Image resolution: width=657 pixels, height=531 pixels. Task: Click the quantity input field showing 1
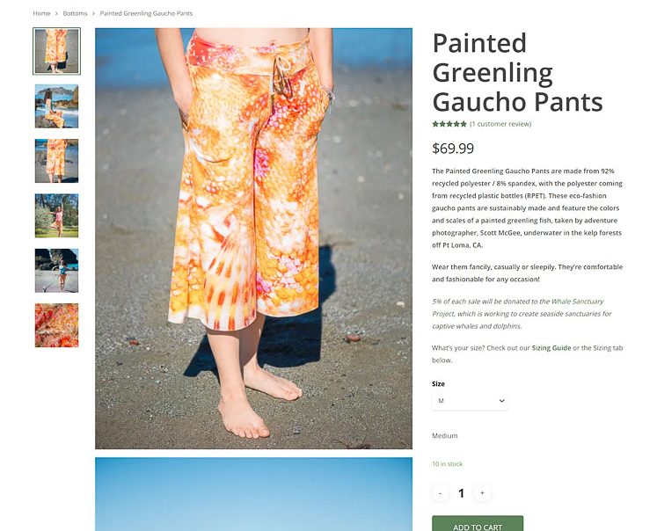[x=462, y=493]
